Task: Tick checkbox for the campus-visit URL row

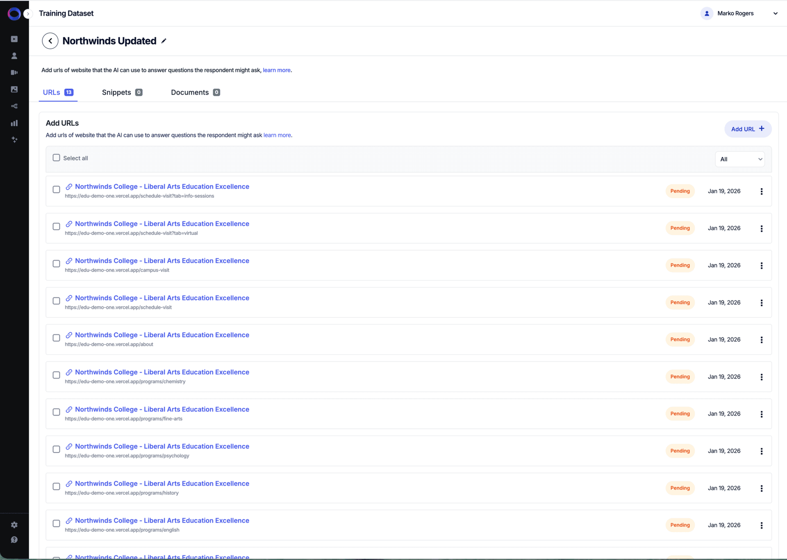Action: 57,264
